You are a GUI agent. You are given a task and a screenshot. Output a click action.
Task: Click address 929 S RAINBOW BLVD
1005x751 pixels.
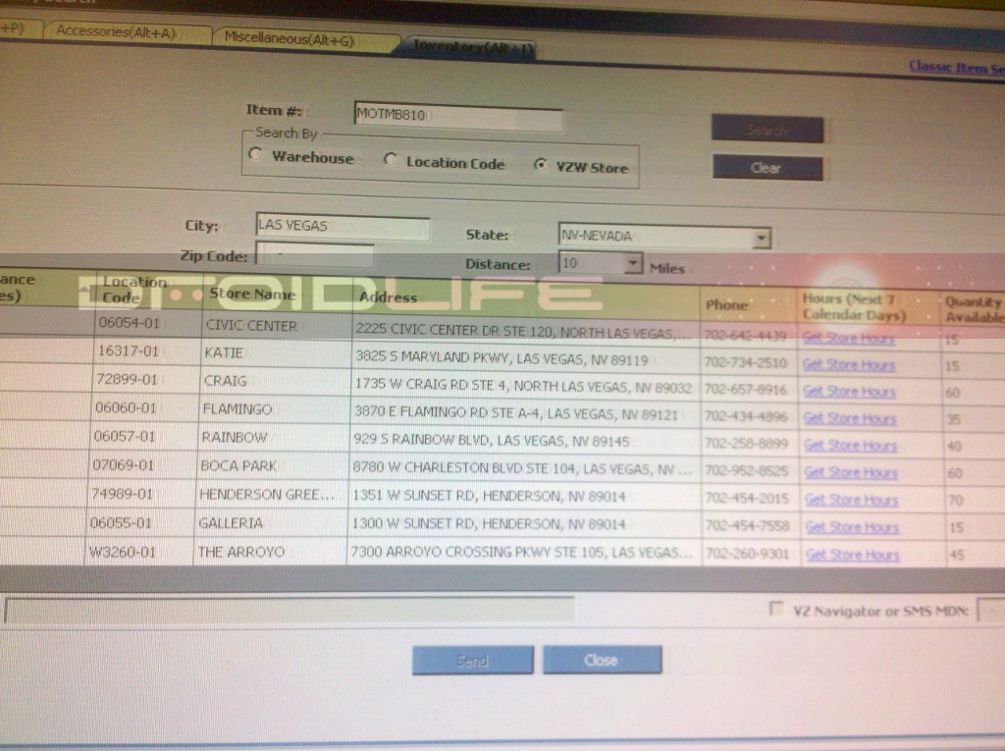(492, 441)
